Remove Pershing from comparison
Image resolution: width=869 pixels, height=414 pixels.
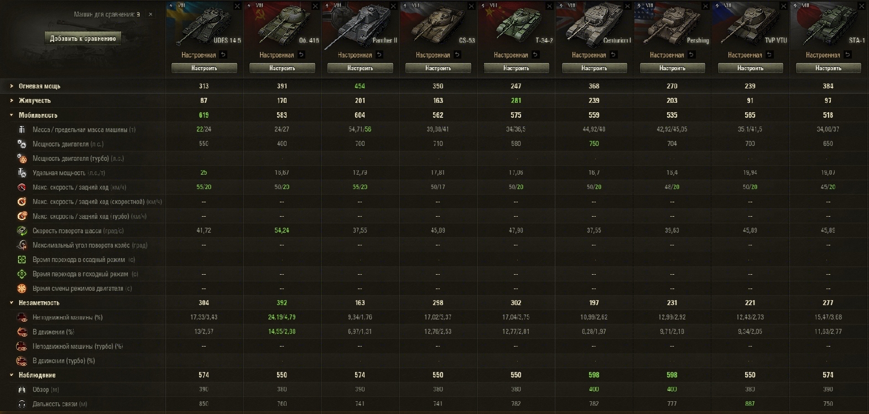(x=705, y=6)
